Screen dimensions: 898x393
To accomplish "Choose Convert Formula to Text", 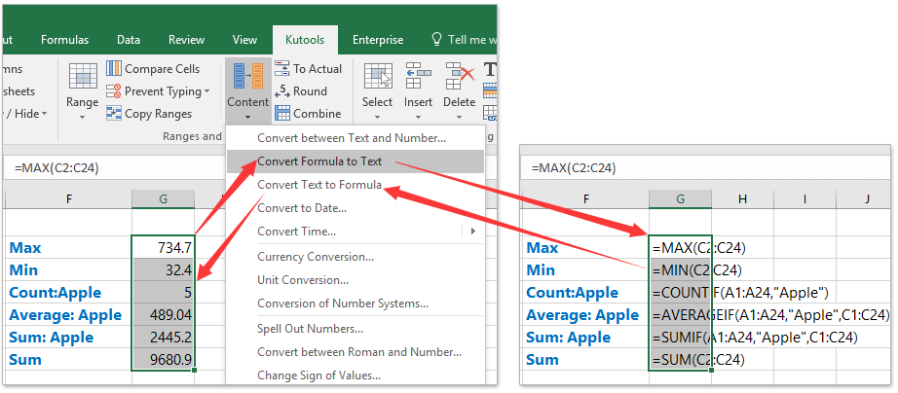I will point(319,161).
